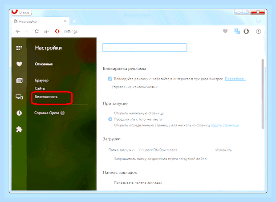
Task: Open the Opera 'Меню' button
Action: (x=21, y=12)
